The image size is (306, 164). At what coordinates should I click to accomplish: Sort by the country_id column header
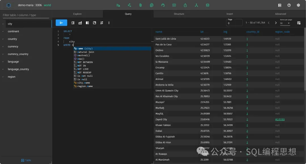(x=253, y=32)
